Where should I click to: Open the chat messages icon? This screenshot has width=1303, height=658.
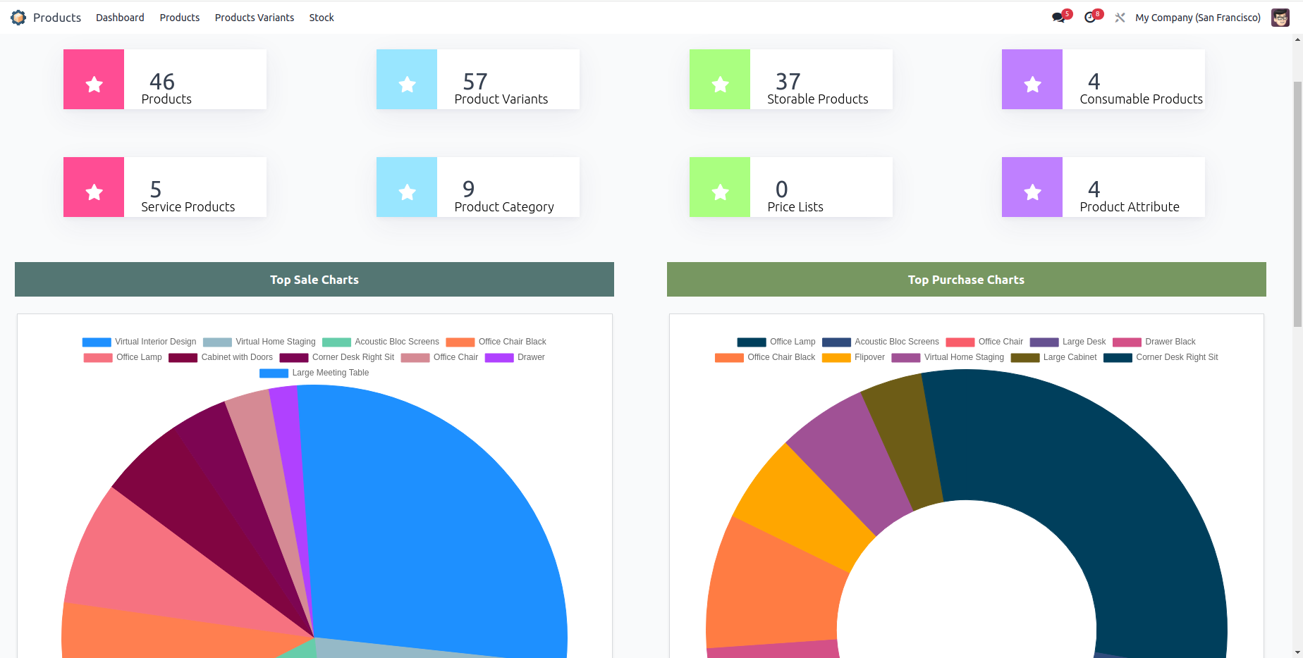(x=1060, y=17)
